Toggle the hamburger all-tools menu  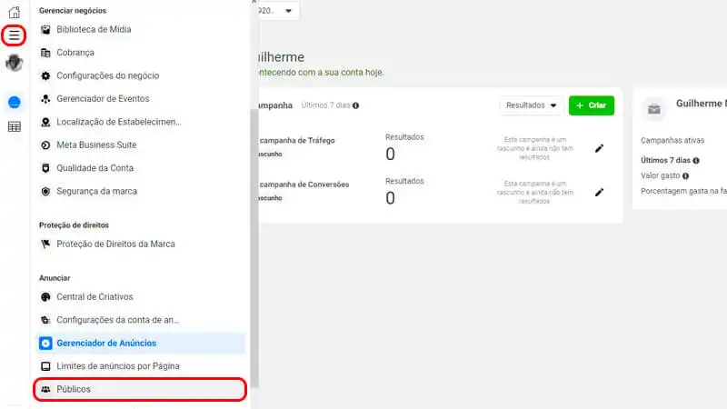point(14,35)
